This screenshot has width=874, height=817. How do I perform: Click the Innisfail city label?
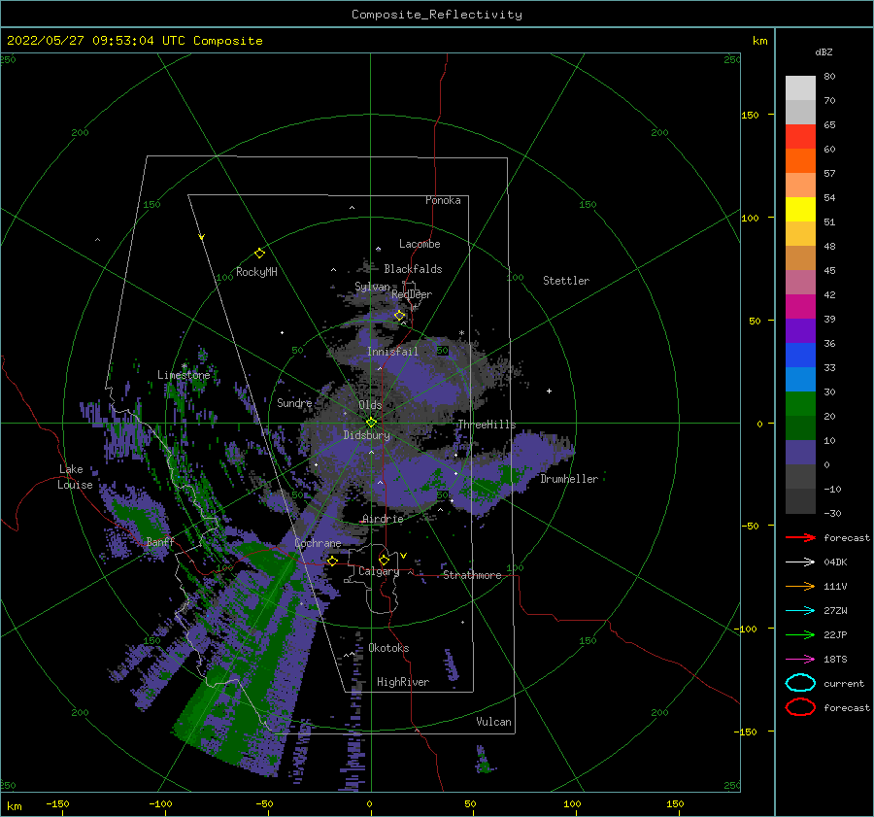point(392,352)
